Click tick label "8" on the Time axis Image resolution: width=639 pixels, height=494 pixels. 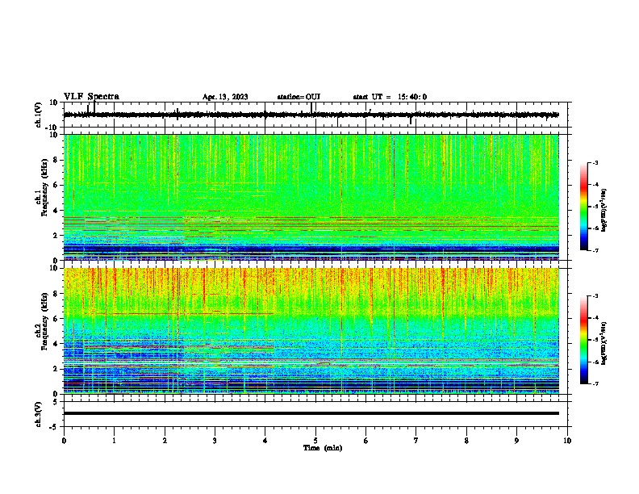pyautogui.click(x=466, y=441)
